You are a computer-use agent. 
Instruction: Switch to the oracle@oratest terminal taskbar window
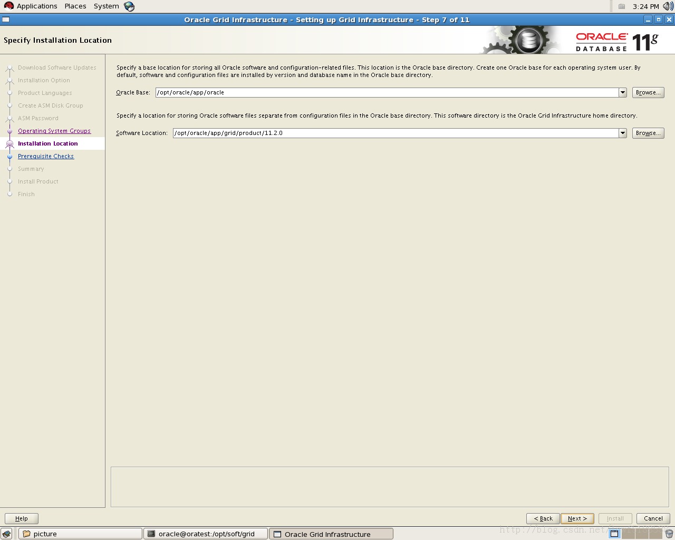206,534
